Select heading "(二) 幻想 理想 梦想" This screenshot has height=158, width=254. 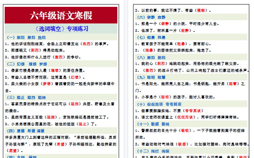coord(27,64)
